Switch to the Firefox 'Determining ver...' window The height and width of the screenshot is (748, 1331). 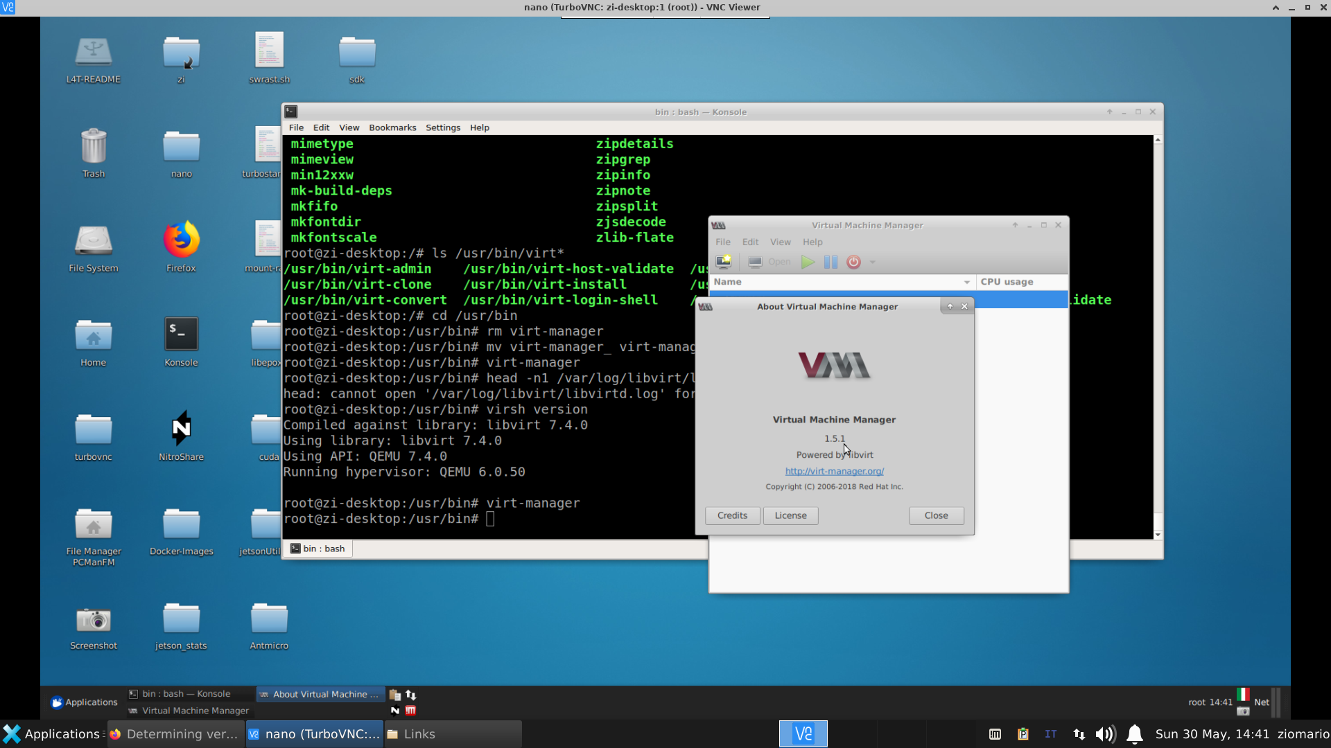[x=175, y=733]
